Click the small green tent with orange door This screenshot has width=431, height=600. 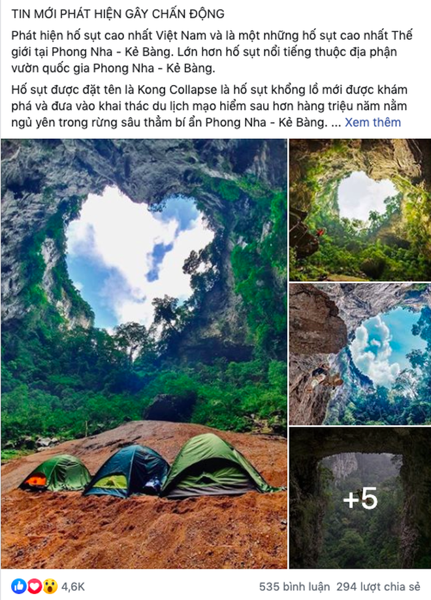click(56, 473)
